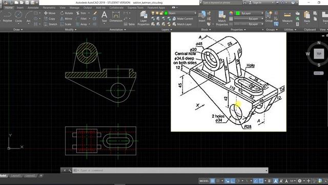This screenshot has width=328, height=185.
Task: Click the Match Layer button
Action: tap(182, 24)
